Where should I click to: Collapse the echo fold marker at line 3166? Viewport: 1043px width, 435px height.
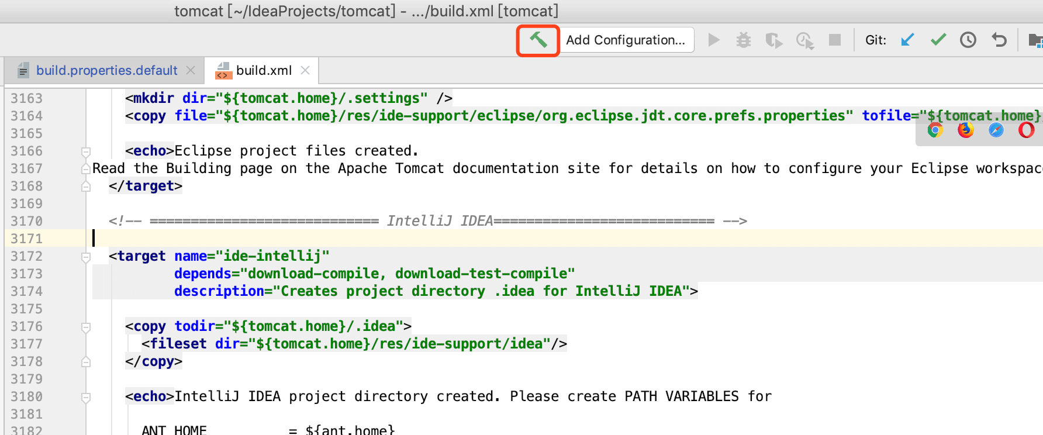point(86,152)
